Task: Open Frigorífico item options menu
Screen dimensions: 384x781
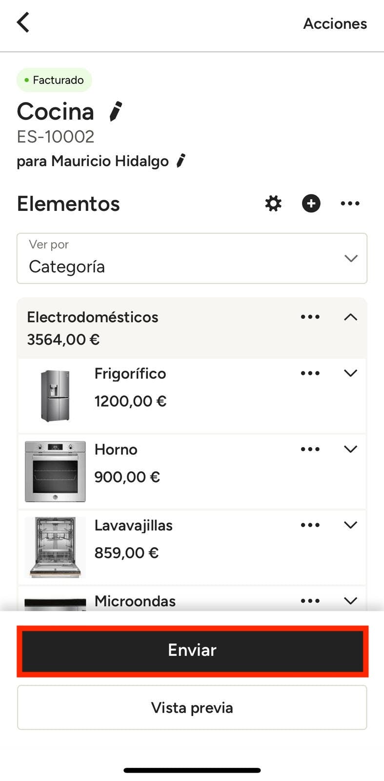Action: coord(310,373)
